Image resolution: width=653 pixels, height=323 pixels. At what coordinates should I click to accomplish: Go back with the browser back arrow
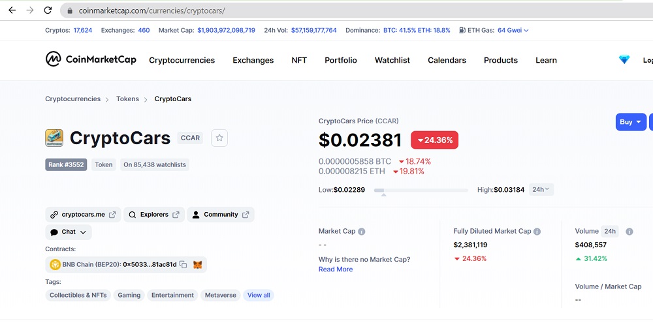tap(12, 10)
